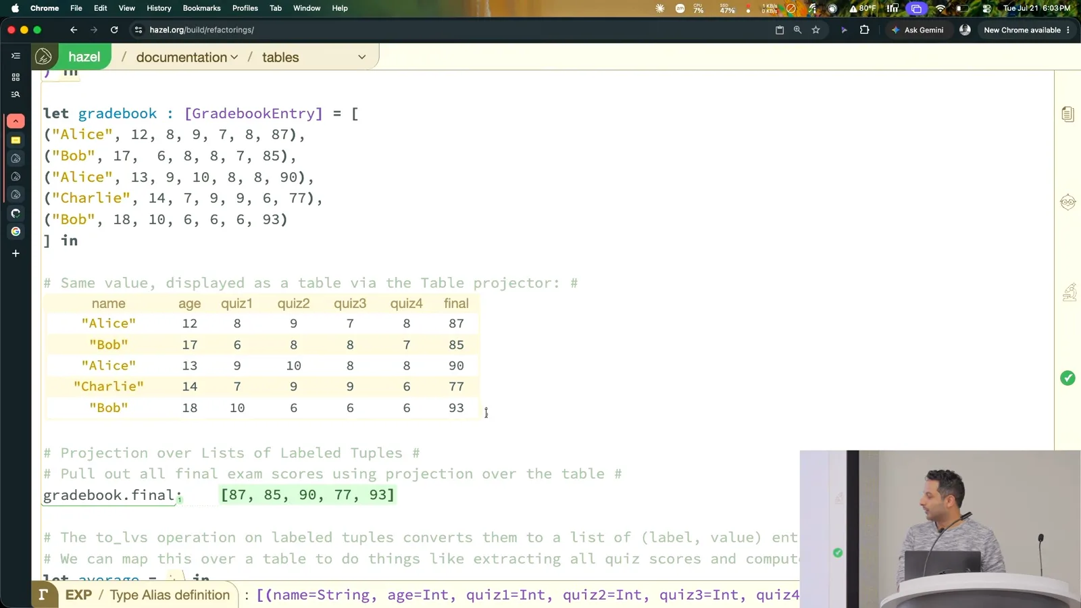Open the microscope test panel icon
The width and height of the screenshot is (1081, 608).
pos(1069,292)
